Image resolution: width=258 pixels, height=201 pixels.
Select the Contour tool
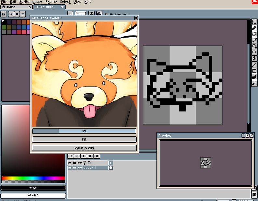click(254, 77)
